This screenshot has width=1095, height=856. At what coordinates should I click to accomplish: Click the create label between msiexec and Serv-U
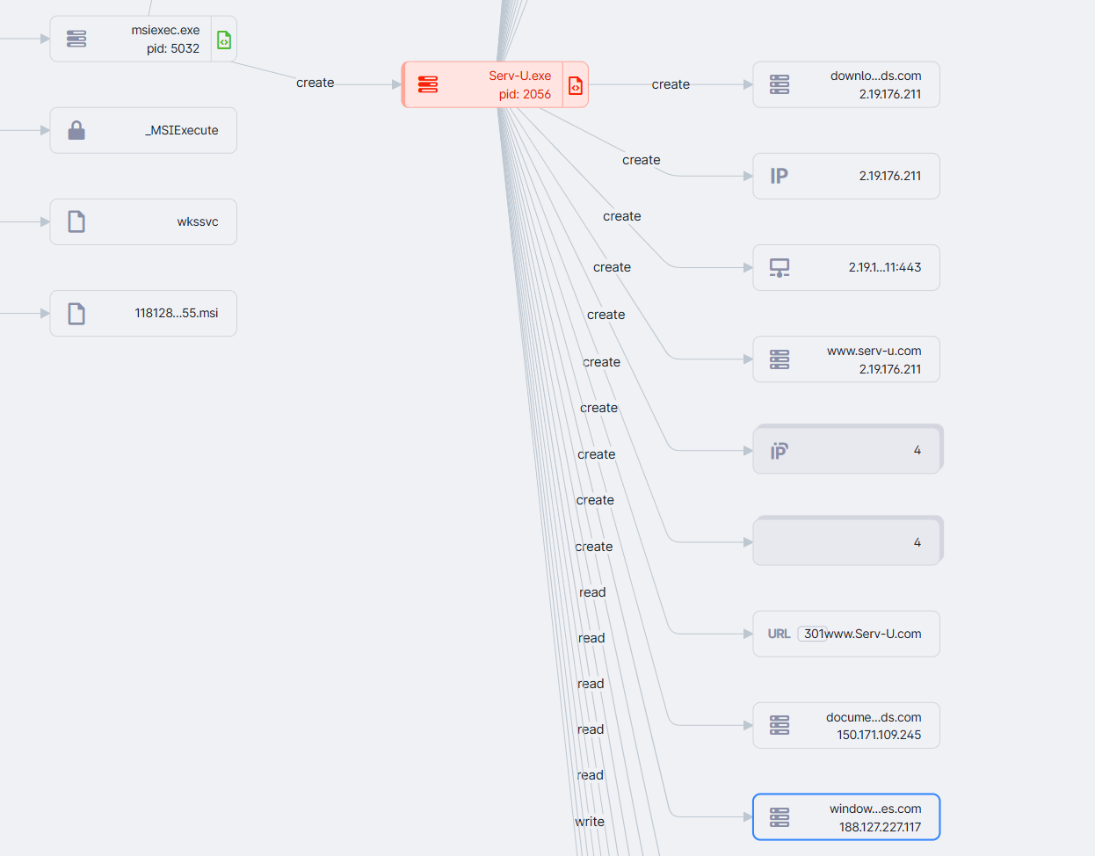[315, 83]
